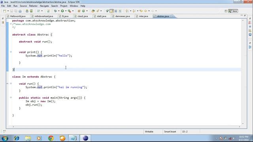253x142 pixels.
Task: Open Internet Explorer from the taskbar
Action: (x=17, y=138)
